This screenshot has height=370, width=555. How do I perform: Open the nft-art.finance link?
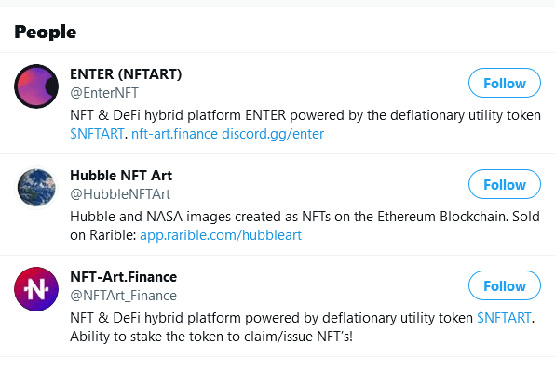174,134
